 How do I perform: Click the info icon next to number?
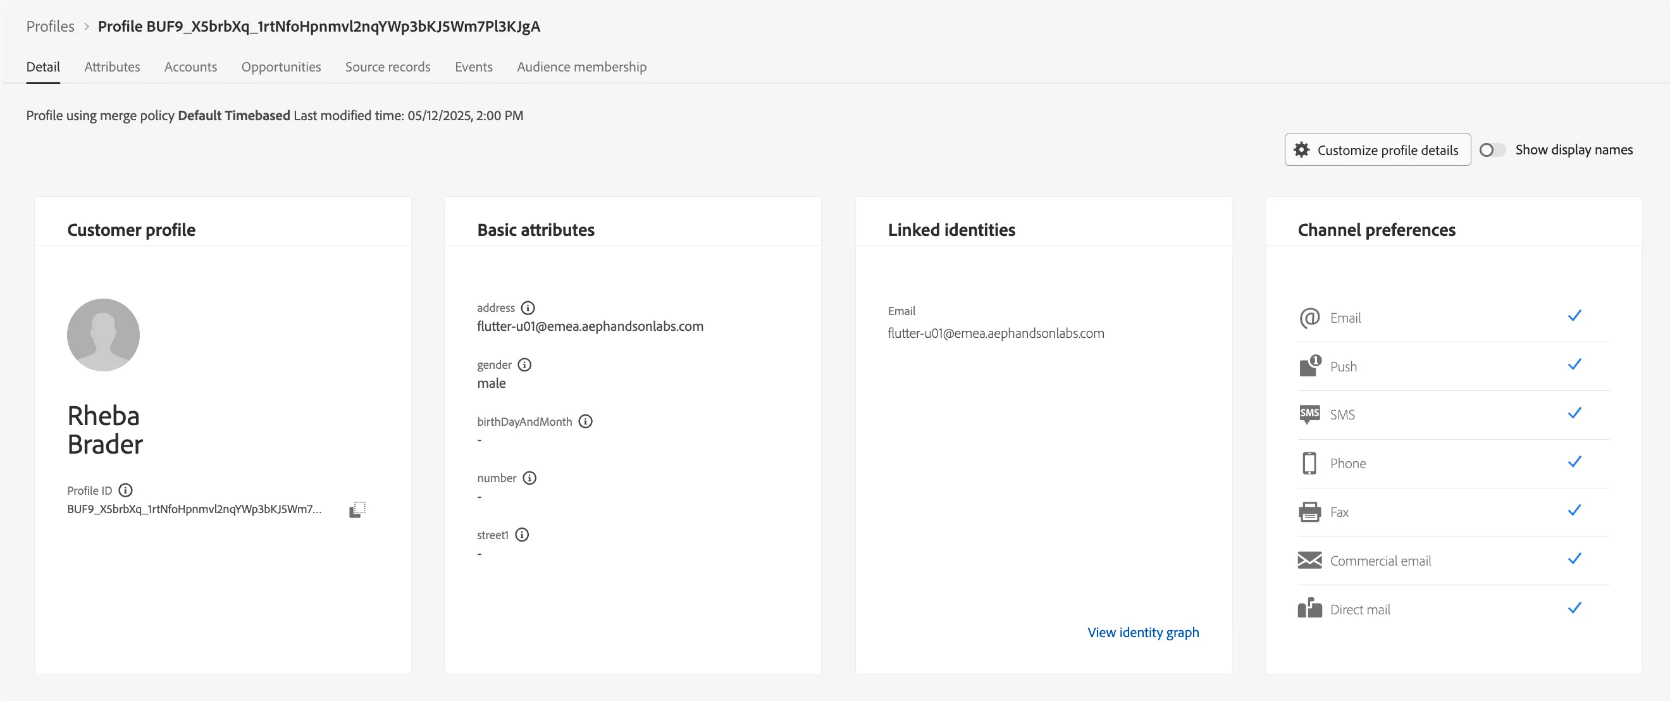tap(529, 478)
